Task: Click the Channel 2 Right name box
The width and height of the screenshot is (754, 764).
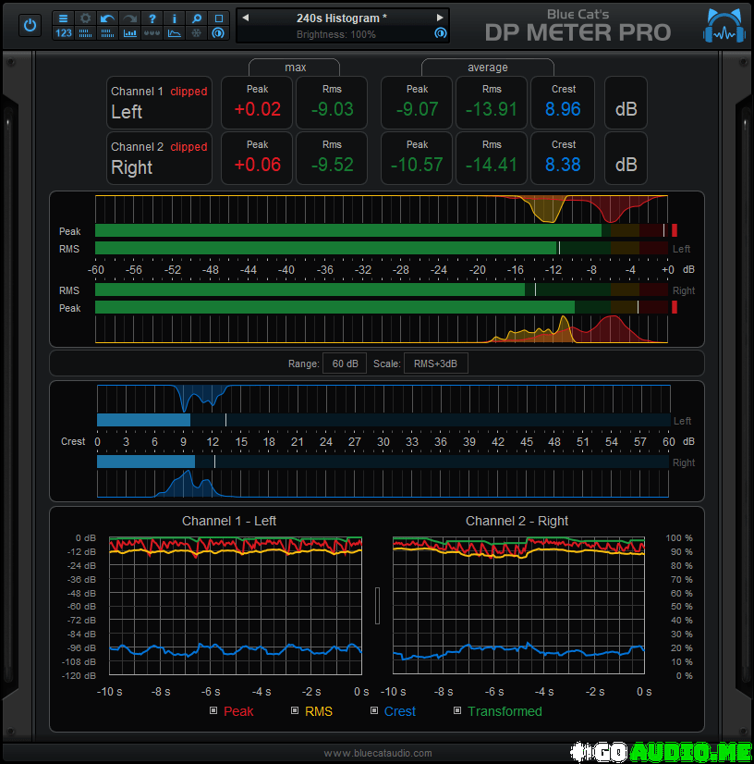Action: point(159,158)
